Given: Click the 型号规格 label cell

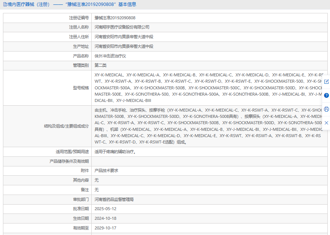Looking at the screenshot, I should pyautogui.click(x=48, y=88).
